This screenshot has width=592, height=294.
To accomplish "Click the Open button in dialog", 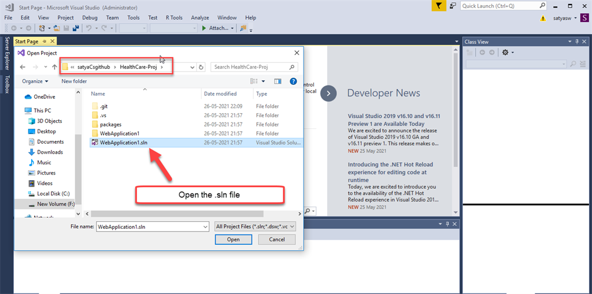I will (x=233, y=239).
